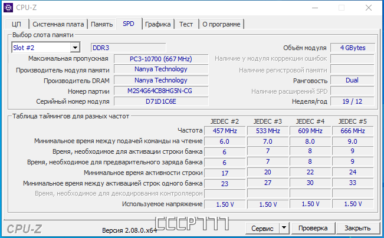Open the О программе tab
Viewport: 384px width, 238px height.
(x=221, y=24)
